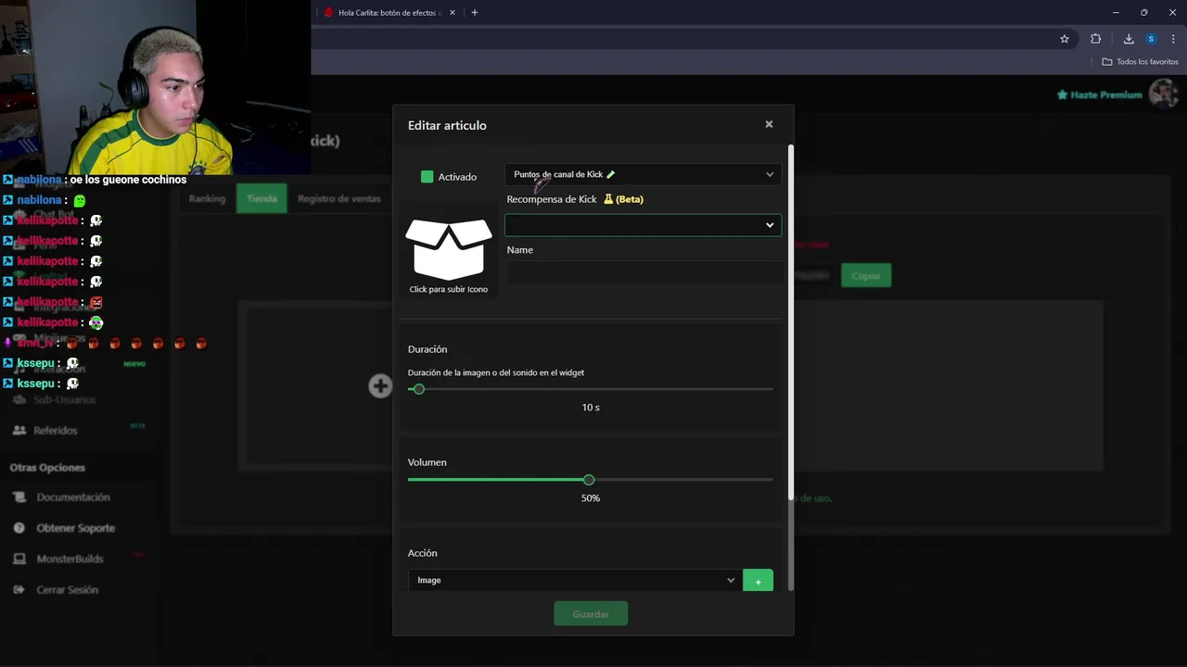Click the pencil icon beside Puntos de canal
Viewport: 1187px width, 667px height.
(x=610, y=174)
